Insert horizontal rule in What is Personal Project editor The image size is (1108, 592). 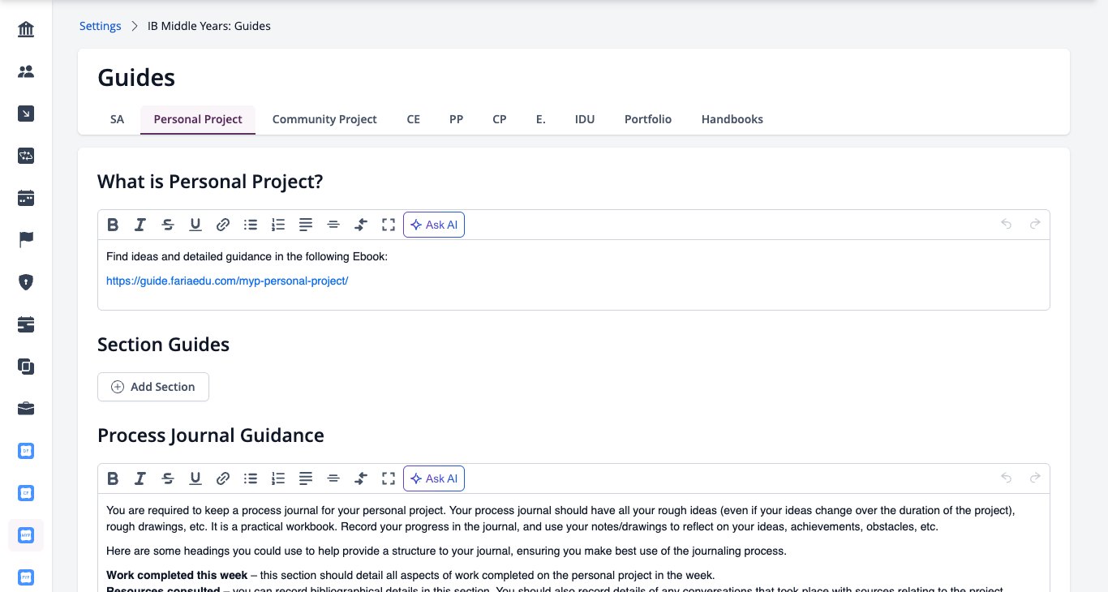[x=333, y=225]
